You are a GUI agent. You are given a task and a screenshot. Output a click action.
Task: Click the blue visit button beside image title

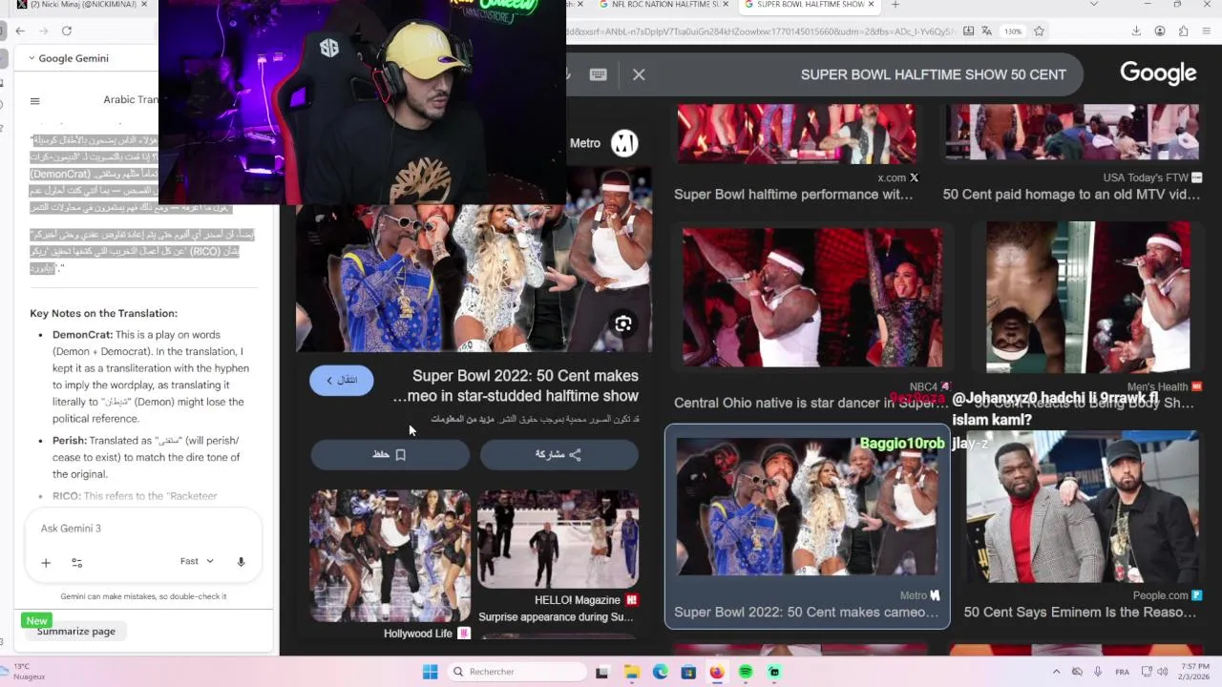pos(342,380)
